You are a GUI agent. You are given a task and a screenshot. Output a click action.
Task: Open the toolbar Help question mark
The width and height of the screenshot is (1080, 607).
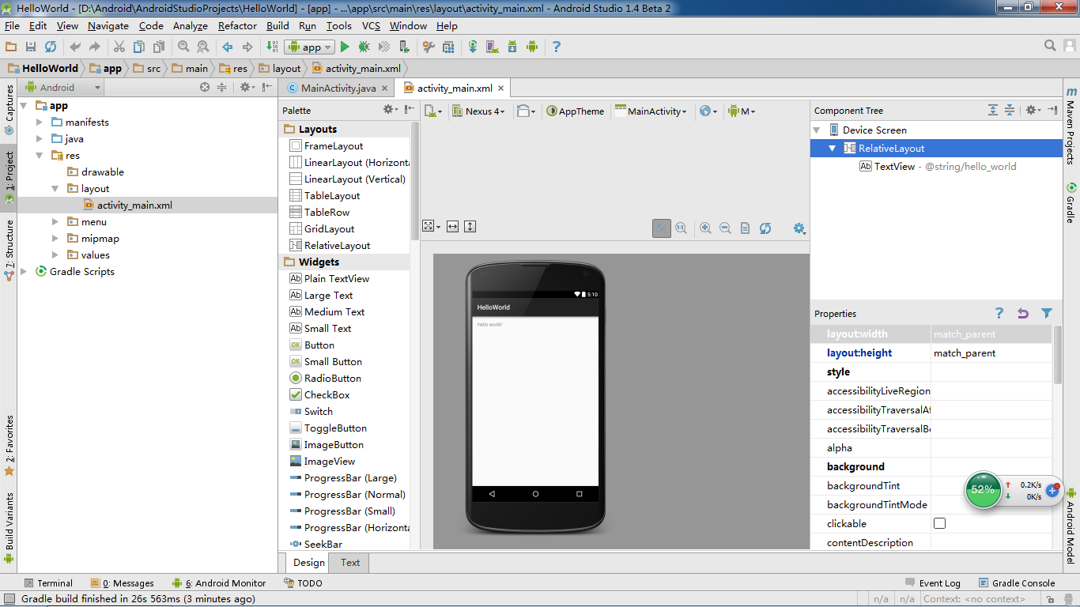click(556, 47)
